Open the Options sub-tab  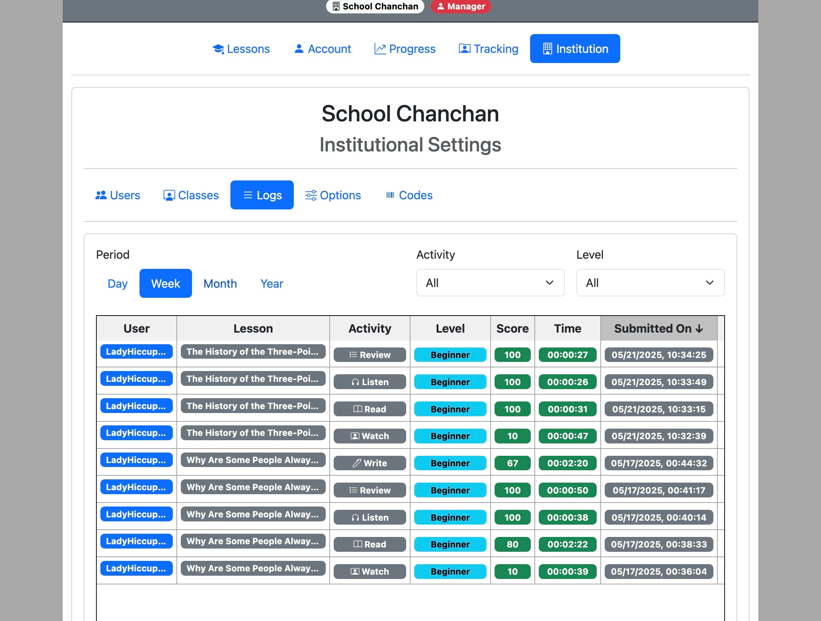[333, 195]
